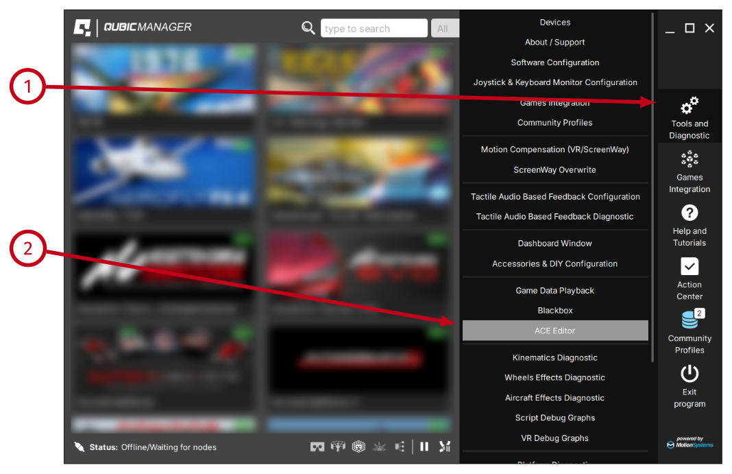Screen dimensions: 732x474
Task: Click the Exit program power icon
Action: [x=689, y=374]
